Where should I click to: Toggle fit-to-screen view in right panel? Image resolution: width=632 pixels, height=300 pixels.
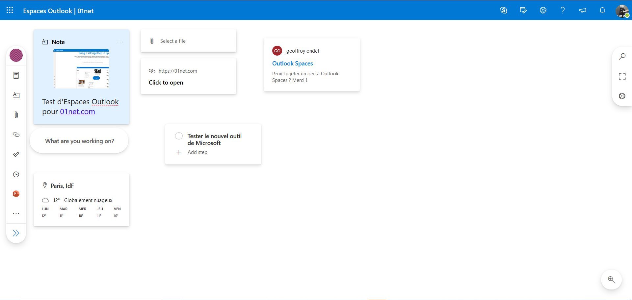[622, 77]
